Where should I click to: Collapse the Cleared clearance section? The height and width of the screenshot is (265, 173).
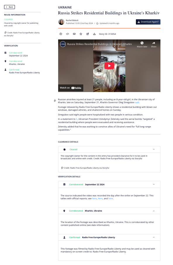point(154,149)
